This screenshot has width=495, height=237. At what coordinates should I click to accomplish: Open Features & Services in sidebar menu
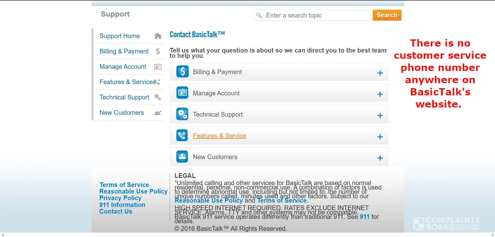click(127, 82)
